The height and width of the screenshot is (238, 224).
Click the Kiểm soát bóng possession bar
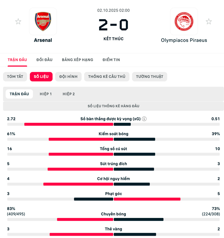point(113,139)
